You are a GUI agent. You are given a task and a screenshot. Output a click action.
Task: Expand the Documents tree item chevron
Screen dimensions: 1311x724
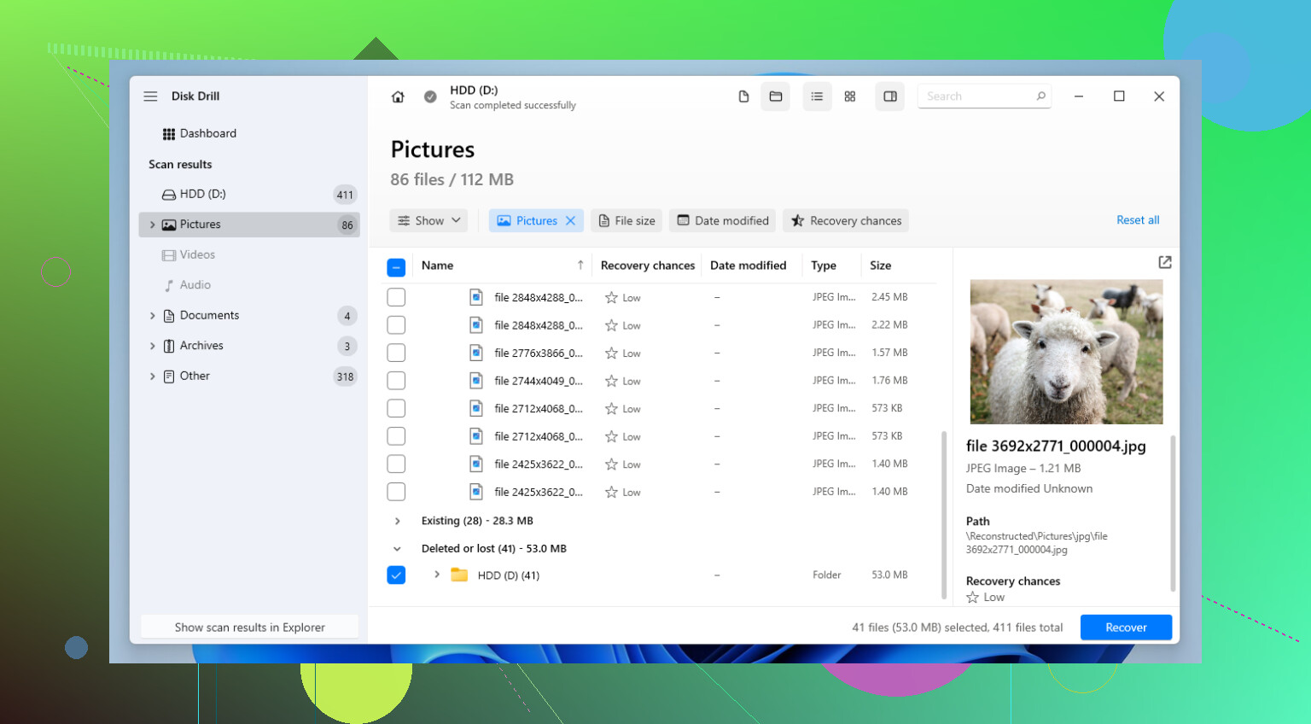point(153,316)
